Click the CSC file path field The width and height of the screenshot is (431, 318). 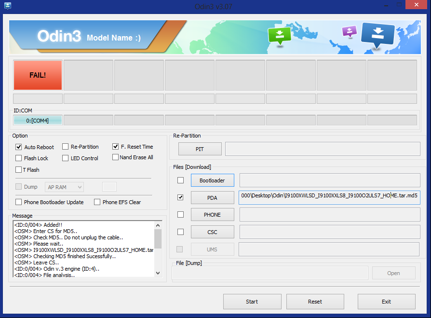[330, 232]
